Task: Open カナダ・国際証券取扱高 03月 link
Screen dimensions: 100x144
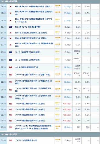Action: [27, 67]
